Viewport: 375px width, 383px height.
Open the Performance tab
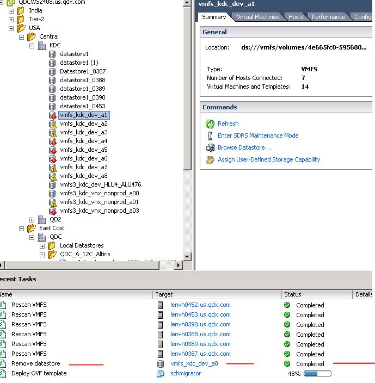coord(328,17)
